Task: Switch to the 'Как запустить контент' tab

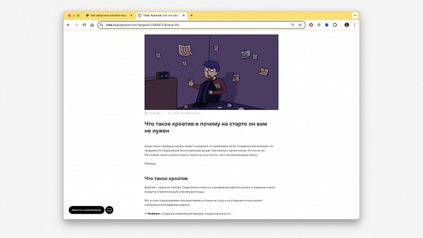Action: click(109, 15)
